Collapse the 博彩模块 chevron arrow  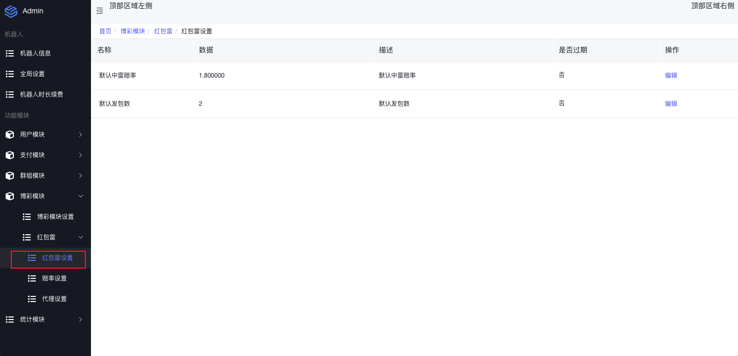click(x=80, y=196)
